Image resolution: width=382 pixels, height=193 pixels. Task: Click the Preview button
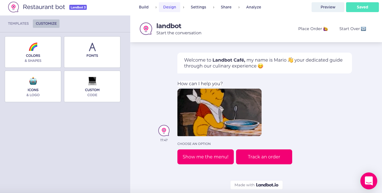pyautogui.click(x=328, y=7)
